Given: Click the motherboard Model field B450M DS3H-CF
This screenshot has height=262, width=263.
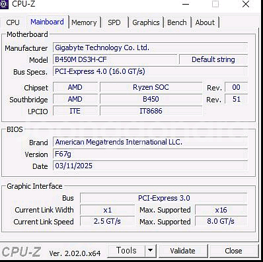Looking at the screenshot, I should (x=115, y=59).
